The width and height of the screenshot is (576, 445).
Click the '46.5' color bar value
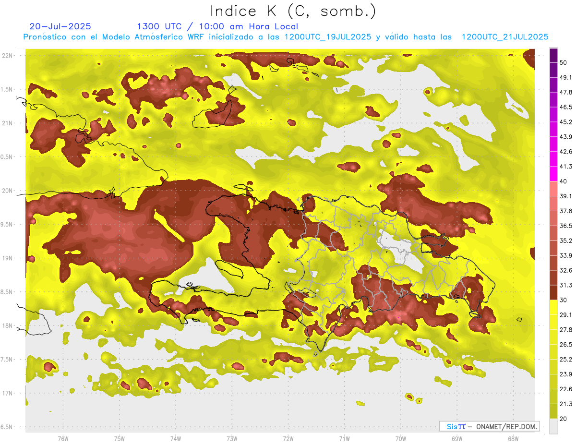coord(566,107)
